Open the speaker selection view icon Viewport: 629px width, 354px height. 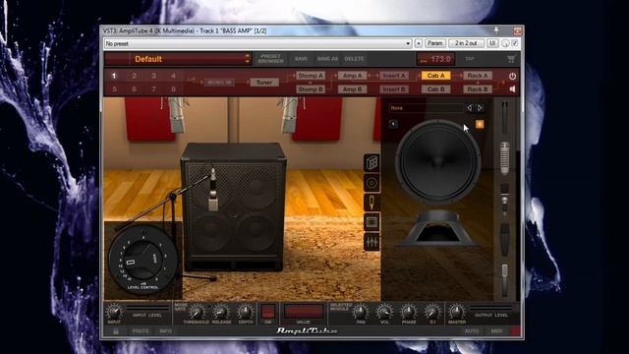click(372, 183)
